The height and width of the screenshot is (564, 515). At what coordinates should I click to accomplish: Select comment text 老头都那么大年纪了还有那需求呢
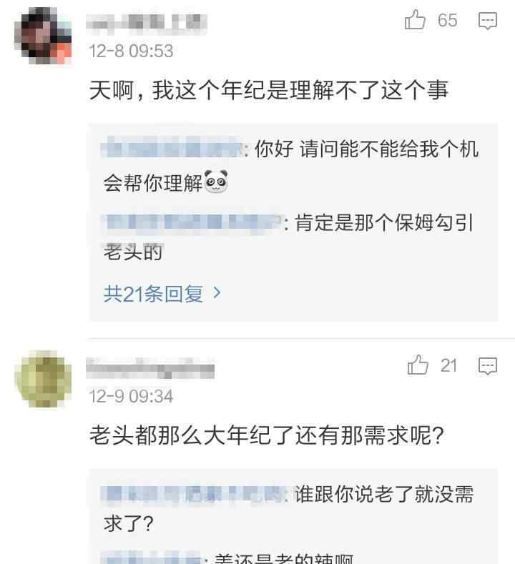tap(267, 435)
